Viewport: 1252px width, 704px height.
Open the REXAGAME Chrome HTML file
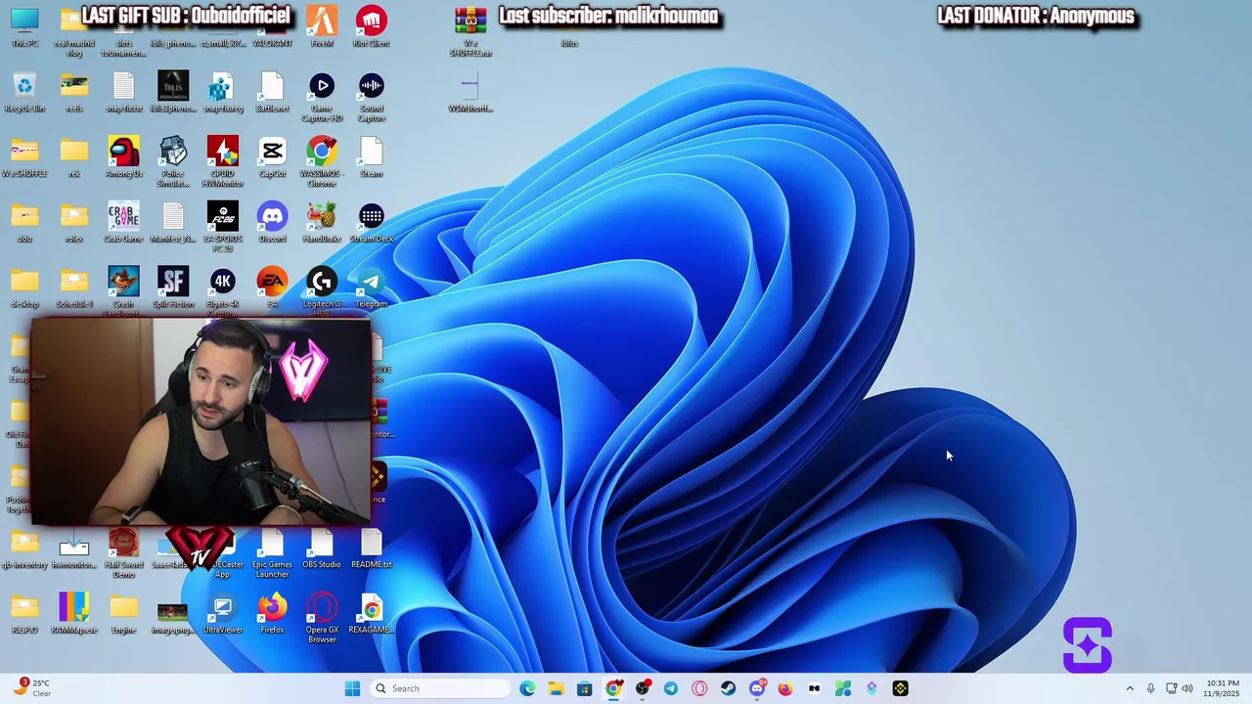[372, 614]
